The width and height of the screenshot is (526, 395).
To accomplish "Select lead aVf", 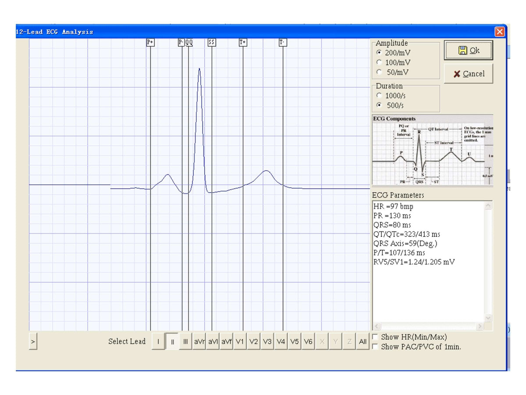I will (226, 341).
